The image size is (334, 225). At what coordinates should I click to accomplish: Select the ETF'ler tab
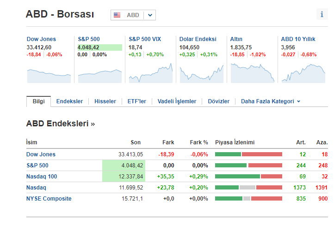pyautogui.click(x=136, y=101)
